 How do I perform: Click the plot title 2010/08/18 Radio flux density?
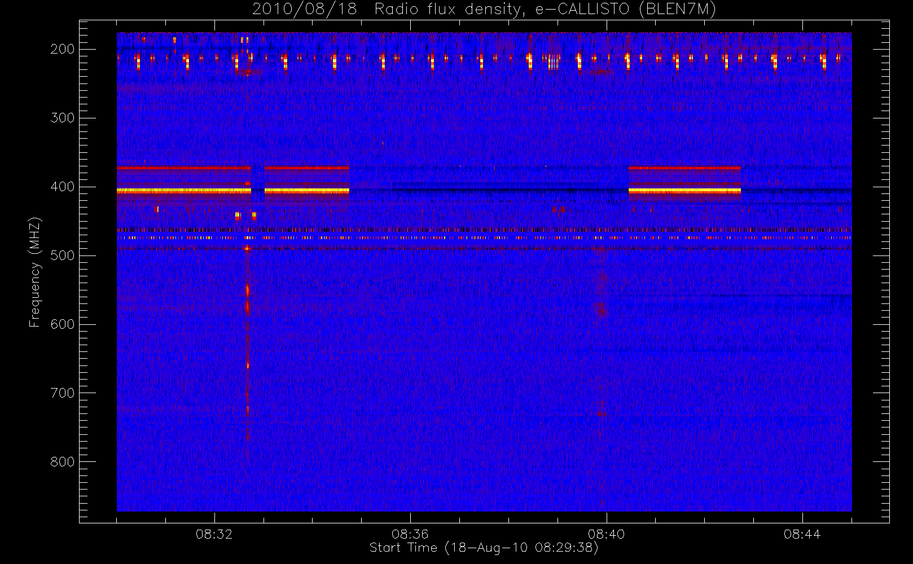(484, 10)
